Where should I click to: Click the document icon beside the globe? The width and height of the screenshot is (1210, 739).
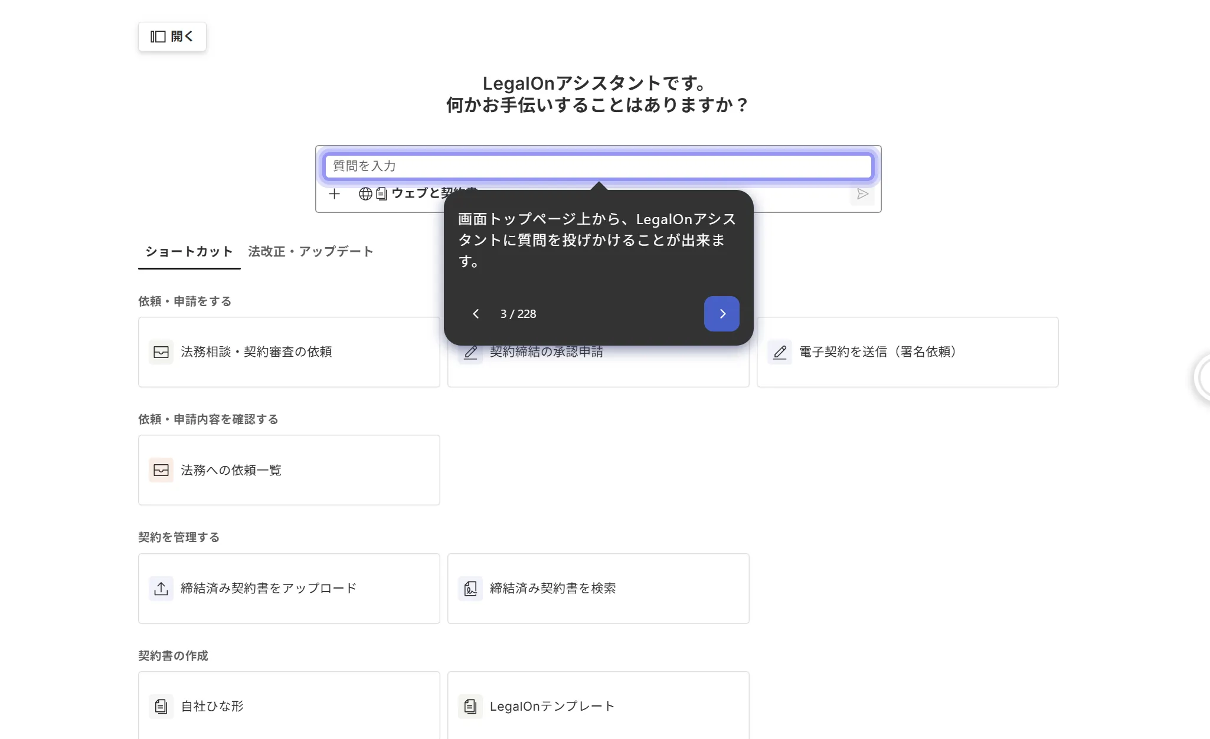382,193
